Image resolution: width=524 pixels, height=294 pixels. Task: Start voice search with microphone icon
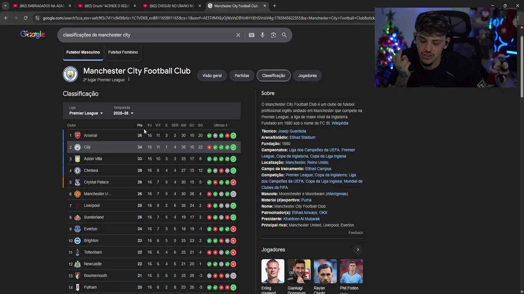(262, 35)
